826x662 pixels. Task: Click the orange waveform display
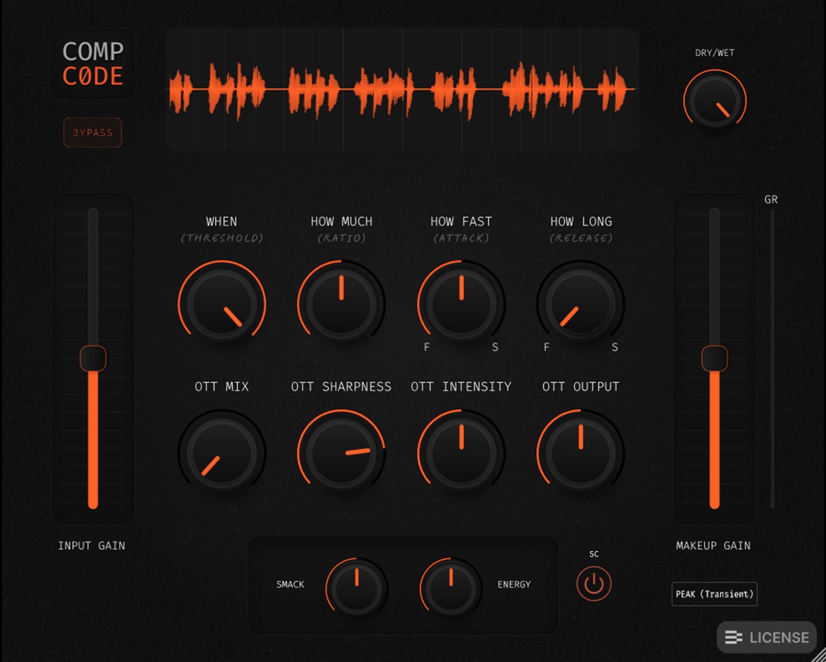[402, 89]
